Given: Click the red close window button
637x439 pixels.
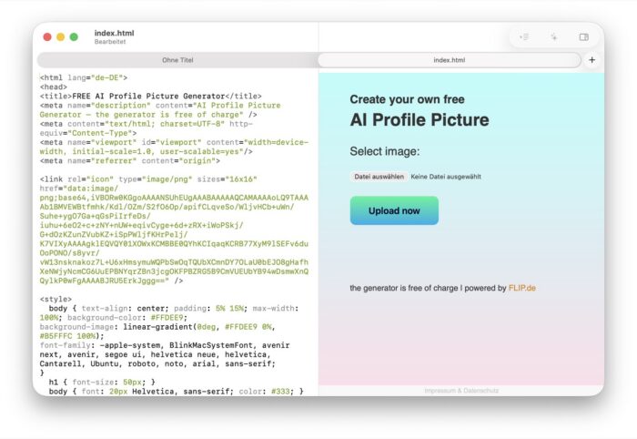Looking at the screenshot, I should coord(47,37).
